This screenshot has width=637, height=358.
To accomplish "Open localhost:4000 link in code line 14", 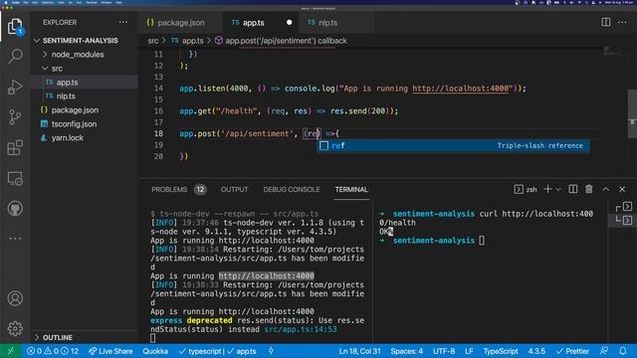I will tap(460, 89).
